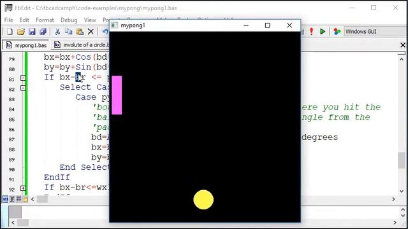Click the editor vertical scrollbar thumb
Screen dimensions: 408x229
pos(402,160)
